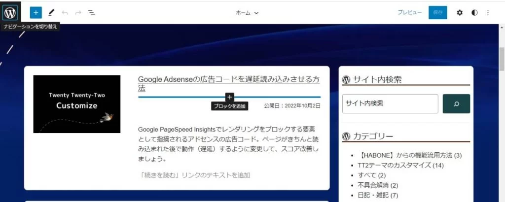This screenshot has width=505, height=202.
Task: Expand the ホーム template dropdown
Action: point(247,13)
